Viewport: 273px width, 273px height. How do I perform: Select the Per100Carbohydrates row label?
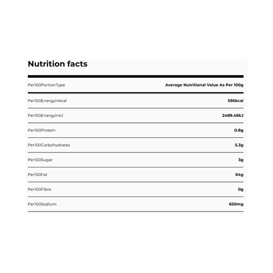tap(49, 145)
